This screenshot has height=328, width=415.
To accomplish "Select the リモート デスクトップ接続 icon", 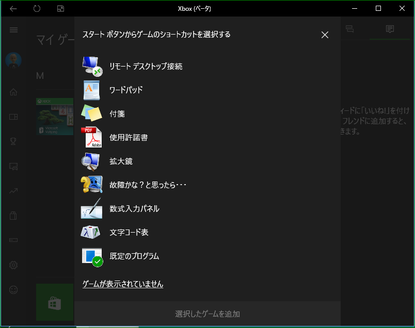I will coord(92,67).
